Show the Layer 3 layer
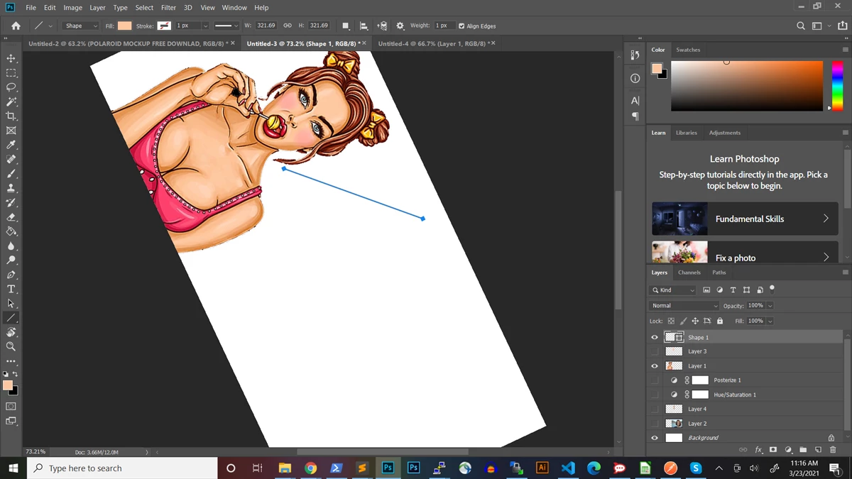 655,351
